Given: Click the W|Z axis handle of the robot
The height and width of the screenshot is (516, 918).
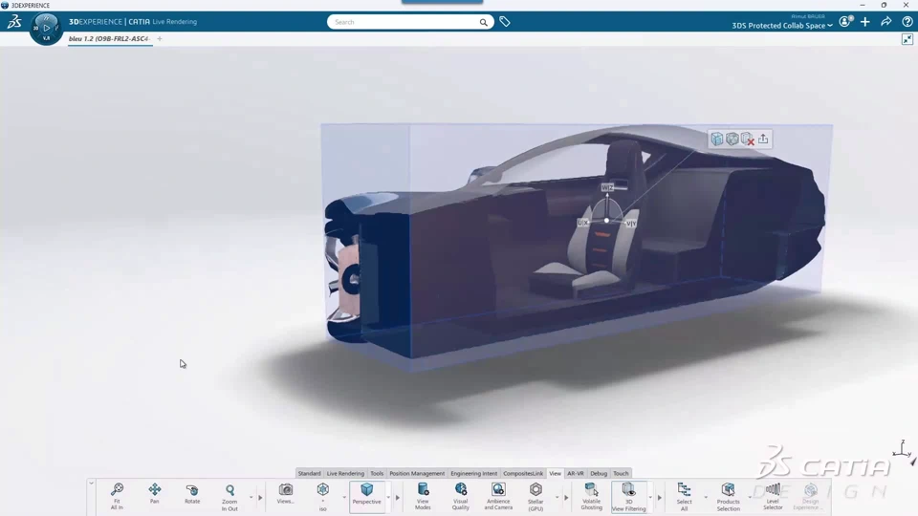Looking at the screenshot, I should coord(607,187).
